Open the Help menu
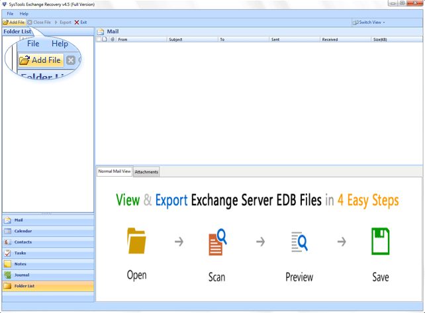The image size is (425, 313). pos(24,13)
